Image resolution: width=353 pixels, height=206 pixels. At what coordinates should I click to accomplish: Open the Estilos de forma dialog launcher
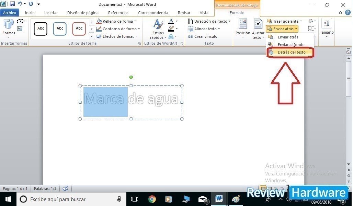[x=139, y=44]
